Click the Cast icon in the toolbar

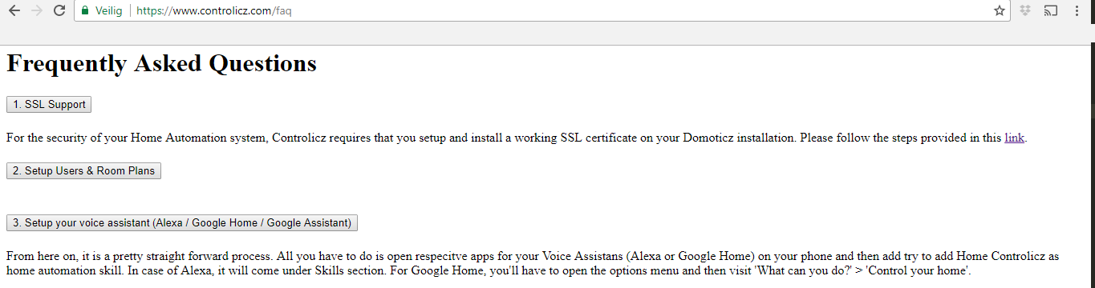[x=1051, y=11]
